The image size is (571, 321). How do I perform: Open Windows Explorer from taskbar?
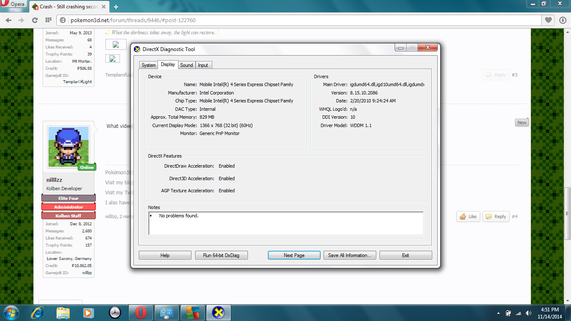tap(63, 313)
